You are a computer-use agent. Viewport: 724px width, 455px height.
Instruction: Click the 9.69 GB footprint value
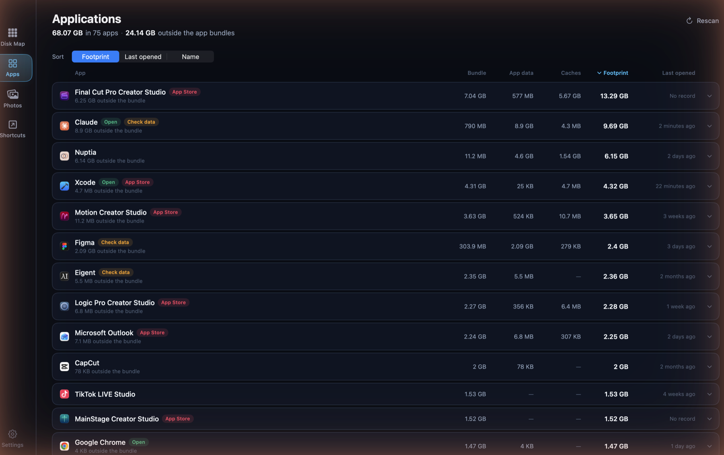coord(615,126)
